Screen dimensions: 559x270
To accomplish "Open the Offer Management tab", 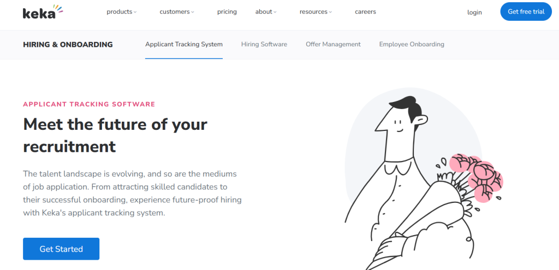I will (x=333, y=45).
